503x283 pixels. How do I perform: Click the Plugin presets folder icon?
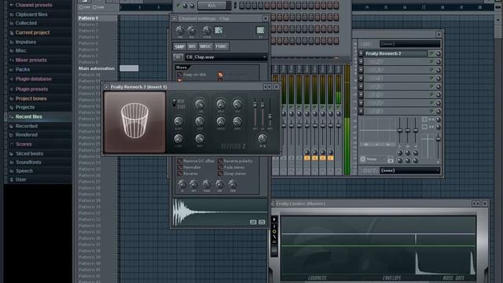(x=12, y=89)
